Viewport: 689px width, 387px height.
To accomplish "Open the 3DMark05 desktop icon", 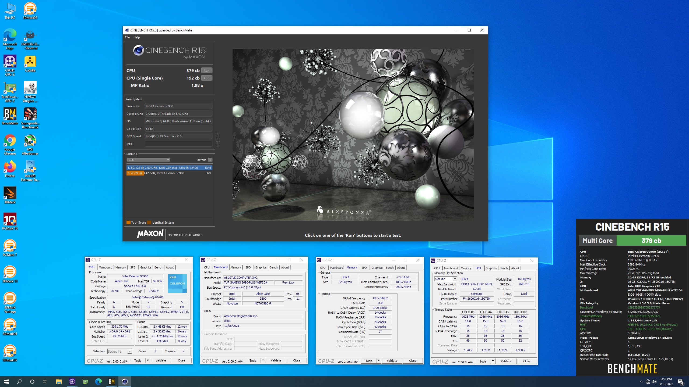I will 10,353.
